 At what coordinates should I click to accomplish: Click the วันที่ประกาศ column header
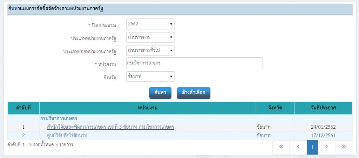coord(323,108)
